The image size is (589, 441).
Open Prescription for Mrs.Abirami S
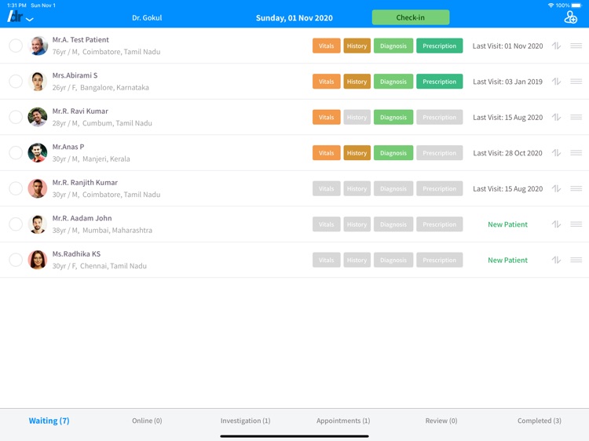click(440, 82)
